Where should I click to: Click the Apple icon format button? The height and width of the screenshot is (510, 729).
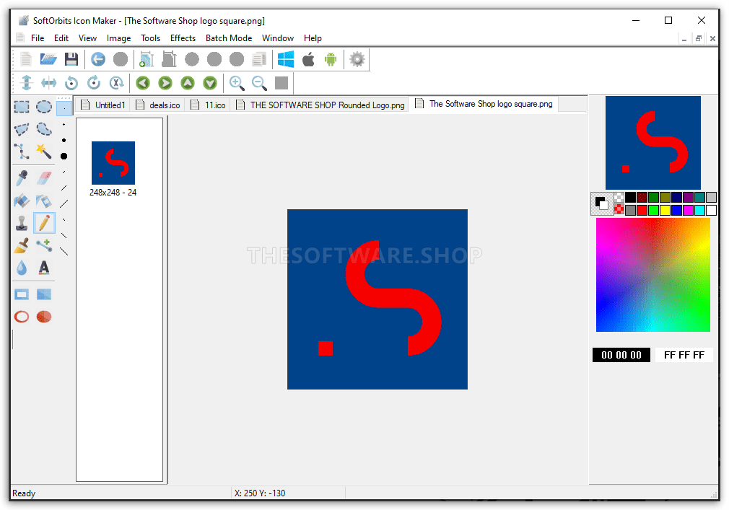click(308, 59)
